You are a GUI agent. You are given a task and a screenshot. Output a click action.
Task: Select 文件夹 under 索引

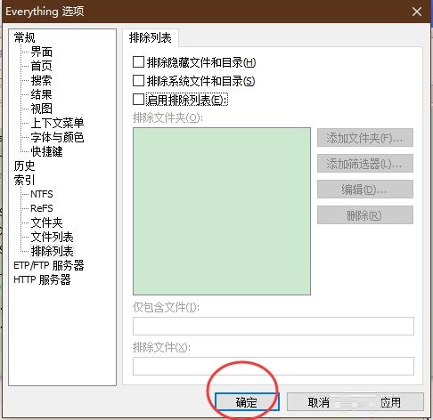[46, 222]
